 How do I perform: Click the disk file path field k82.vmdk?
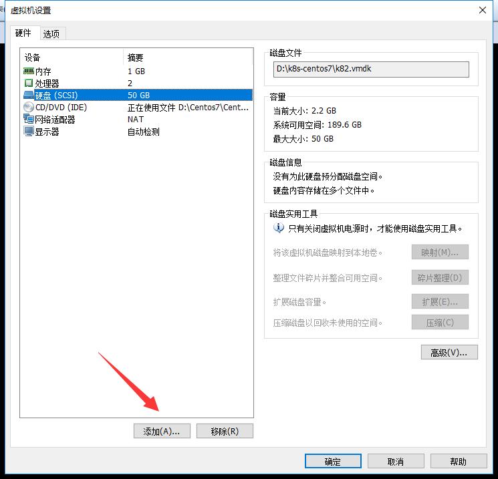point(371,69)
